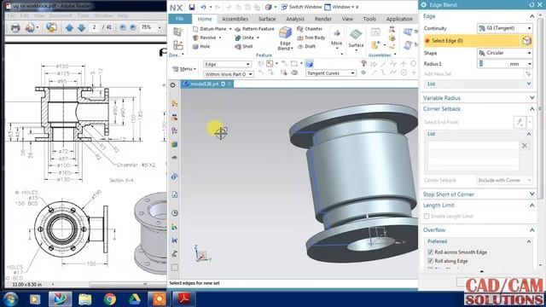Open the Within Work Part Only scope dropdown
546x307 pixels.
(x=229, y=74)
